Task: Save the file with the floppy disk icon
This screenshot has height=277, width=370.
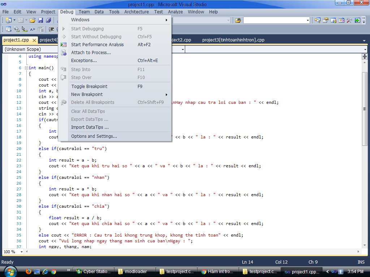Action: 40,20
